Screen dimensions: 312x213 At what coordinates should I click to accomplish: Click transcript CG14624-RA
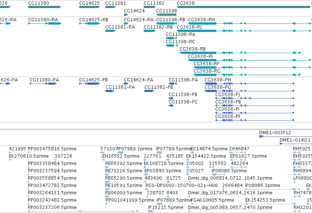click(x=126, y=23)
